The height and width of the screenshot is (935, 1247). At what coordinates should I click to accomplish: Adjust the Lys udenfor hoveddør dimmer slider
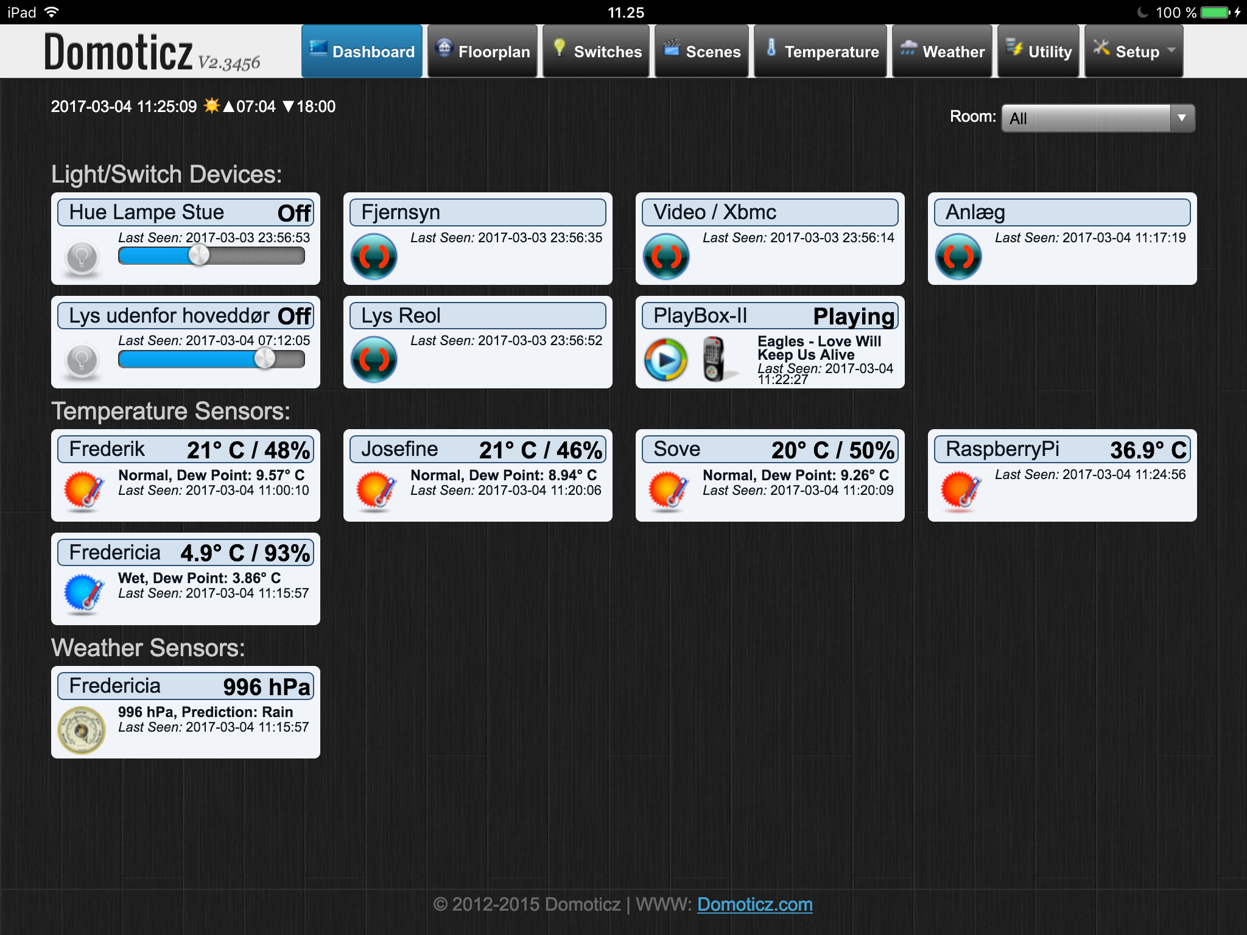211,359
